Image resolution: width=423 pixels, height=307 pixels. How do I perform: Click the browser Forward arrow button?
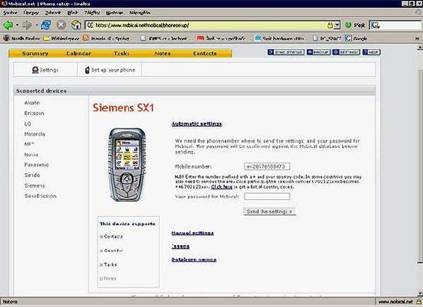tap(27, 25)
